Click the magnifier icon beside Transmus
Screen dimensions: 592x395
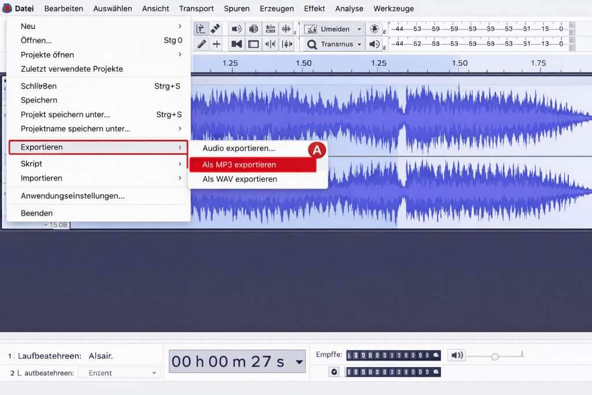point(312,45)
